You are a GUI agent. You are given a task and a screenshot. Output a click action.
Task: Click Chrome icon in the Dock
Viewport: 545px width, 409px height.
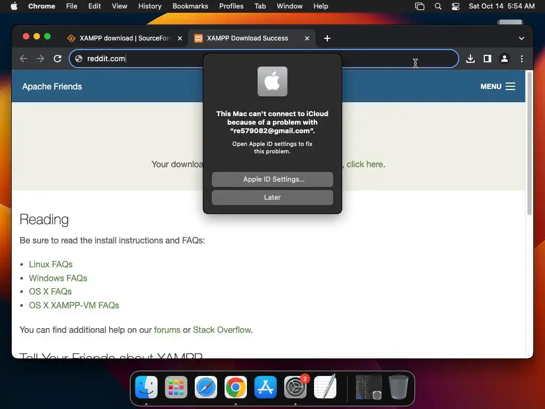(236, 387)
